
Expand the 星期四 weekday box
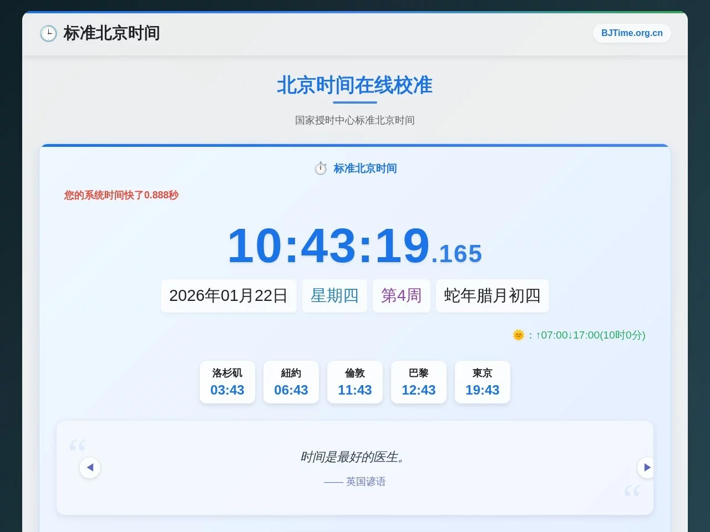(334, 296)
